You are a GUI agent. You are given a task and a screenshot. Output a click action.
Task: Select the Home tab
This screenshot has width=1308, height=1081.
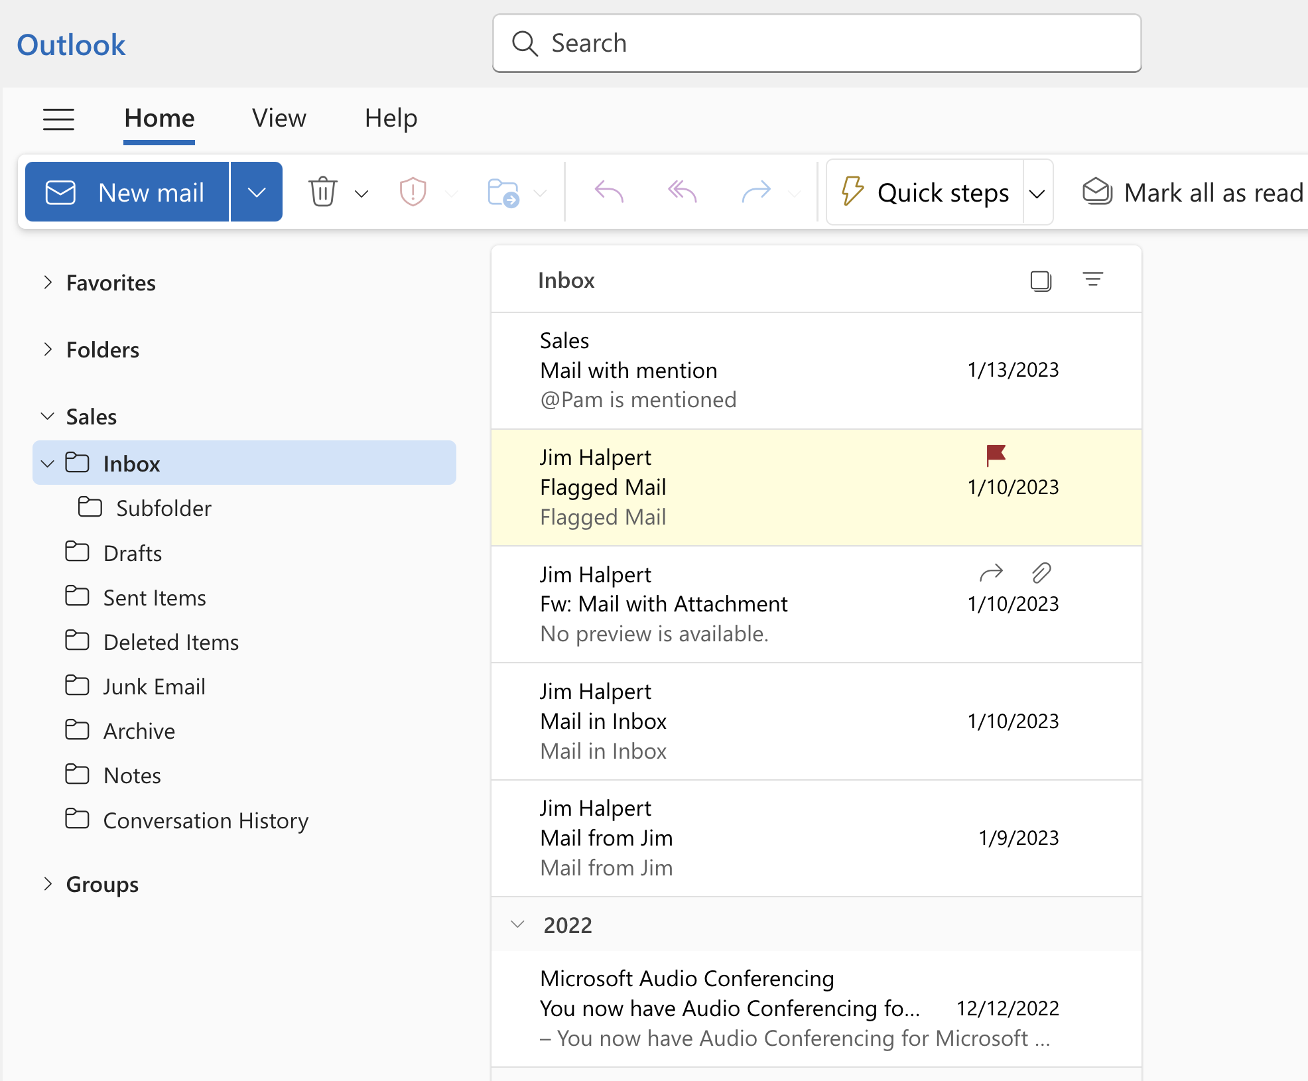(x=160, y=117)
